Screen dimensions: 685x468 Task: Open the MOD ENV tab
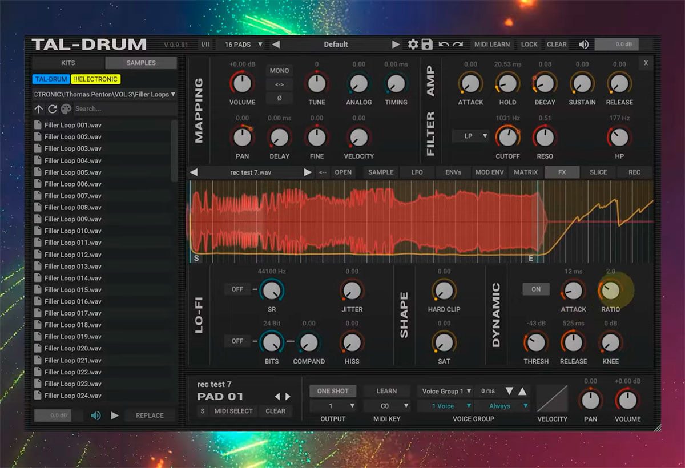click(490, 172)
